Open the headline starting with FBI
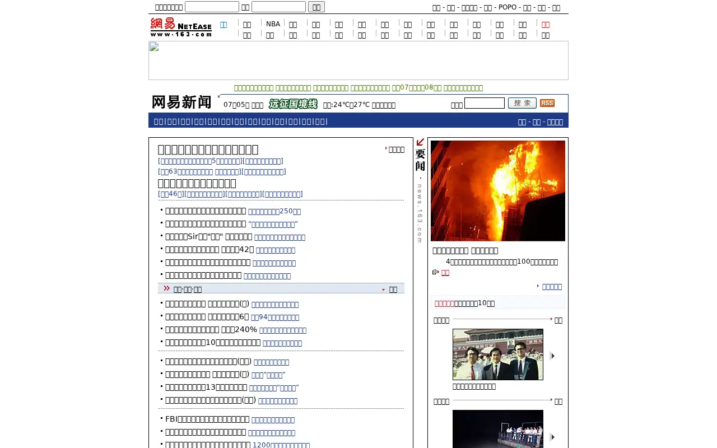 [x=207, y=419]
